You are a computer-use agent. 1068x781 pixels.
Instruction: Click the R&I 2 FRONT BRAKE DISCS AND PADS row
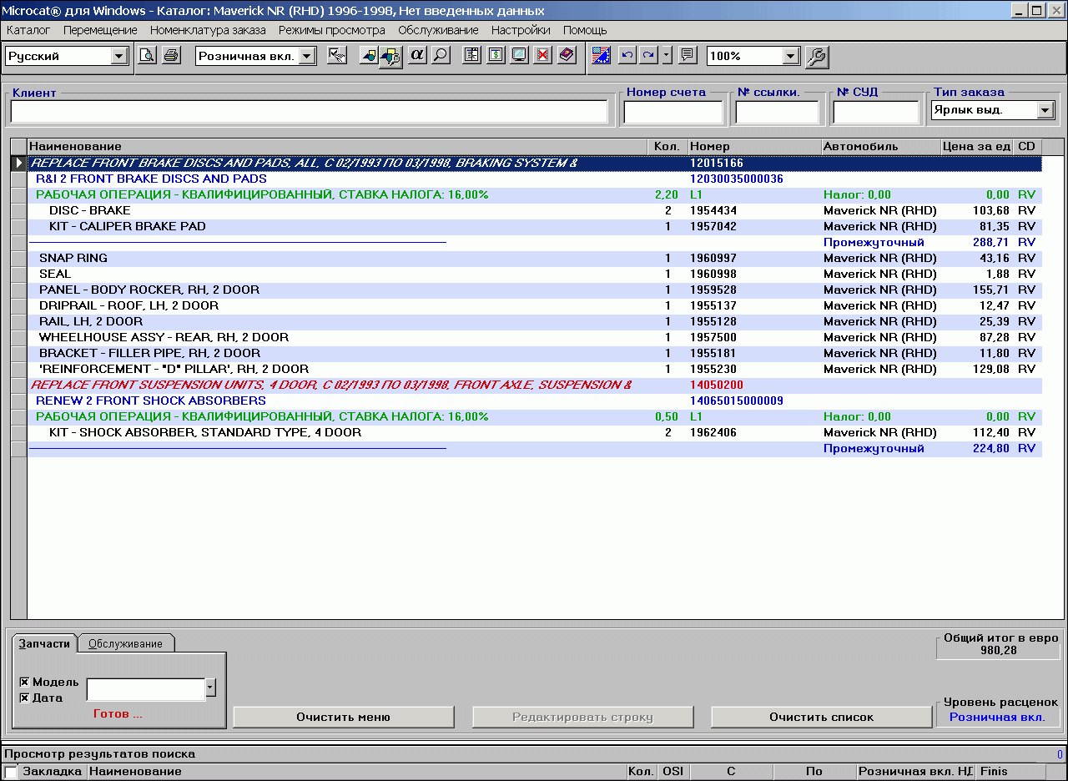point(535,179)
